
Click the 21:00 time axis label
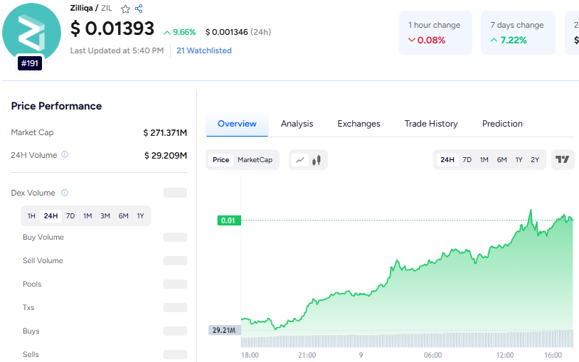pyautogui.click(x=307, y=355)
